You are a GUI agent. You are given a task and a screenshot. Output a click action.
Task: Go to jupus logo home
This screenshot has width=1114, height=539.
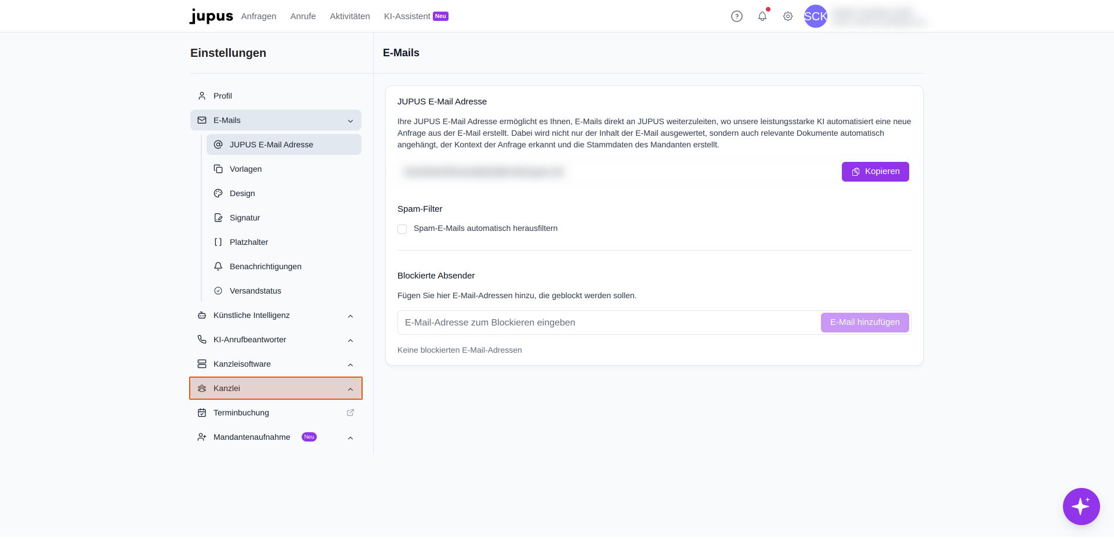(211, 16)
